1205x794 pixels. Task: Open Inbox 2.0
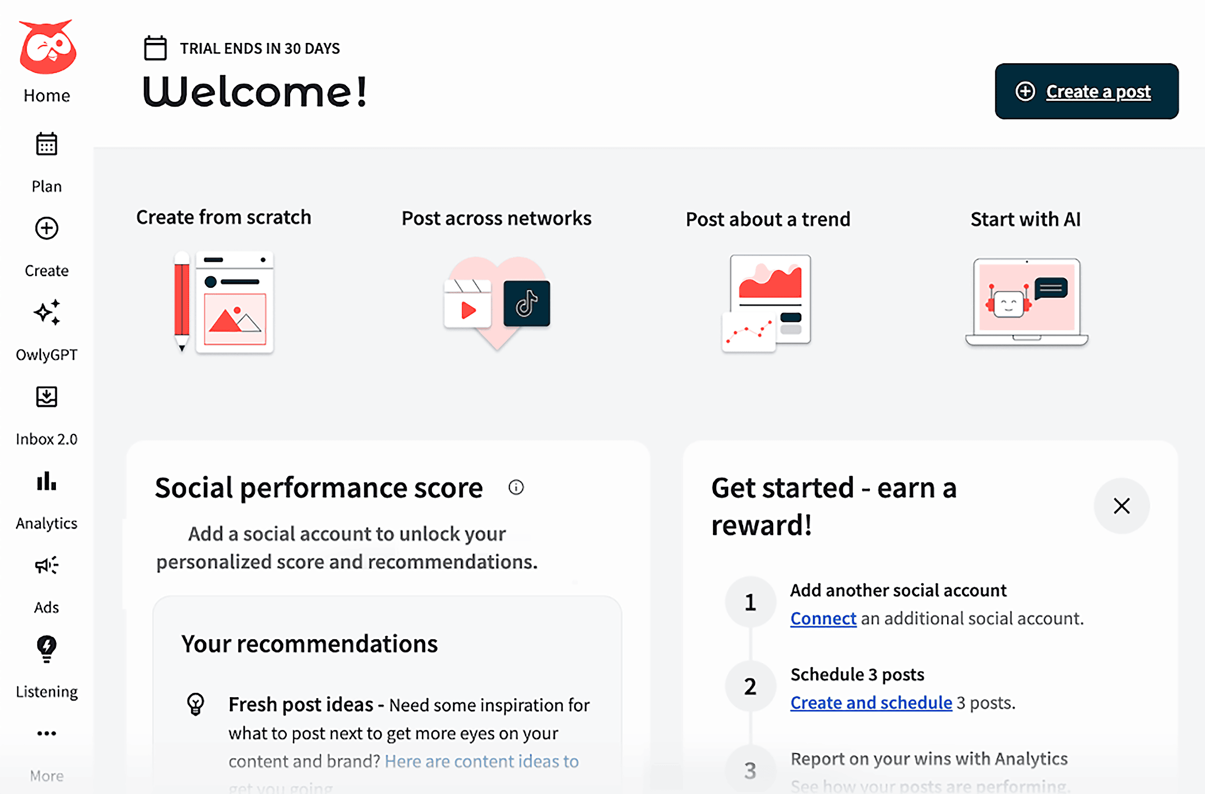[x=46, y=415]
